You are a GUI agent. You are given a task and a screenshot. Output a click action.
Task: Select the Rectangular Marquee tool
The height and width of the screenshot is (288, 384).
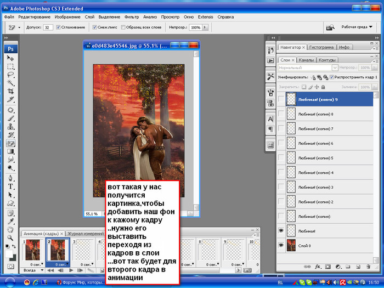pos(10,66)
